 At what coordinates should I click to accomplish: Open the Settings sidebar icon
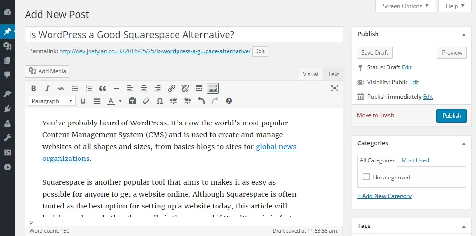pyautogui.click(x=8, y=152)
